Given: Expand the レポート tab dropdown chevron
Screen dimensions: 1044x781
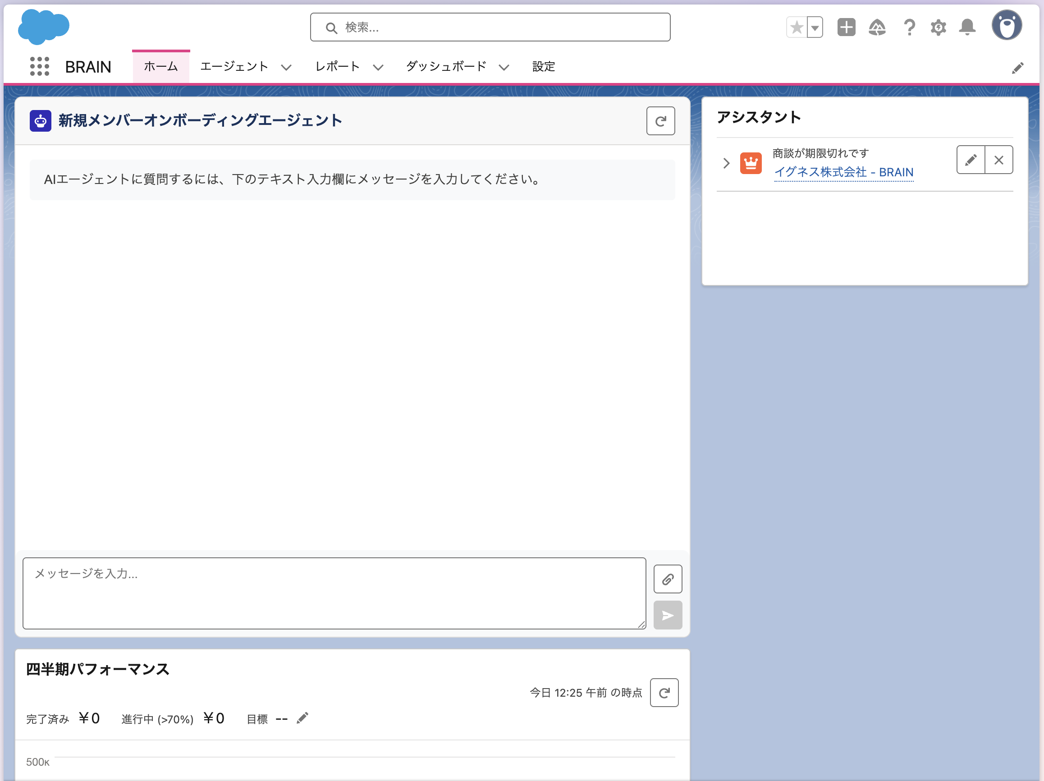Looking at the screenshot, I should tap(378, 68).
